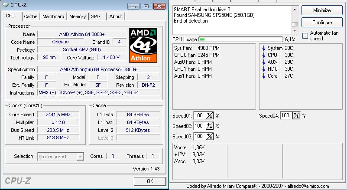Close the CPU-Z window
The image size is (347, 190).
point(159,7)
